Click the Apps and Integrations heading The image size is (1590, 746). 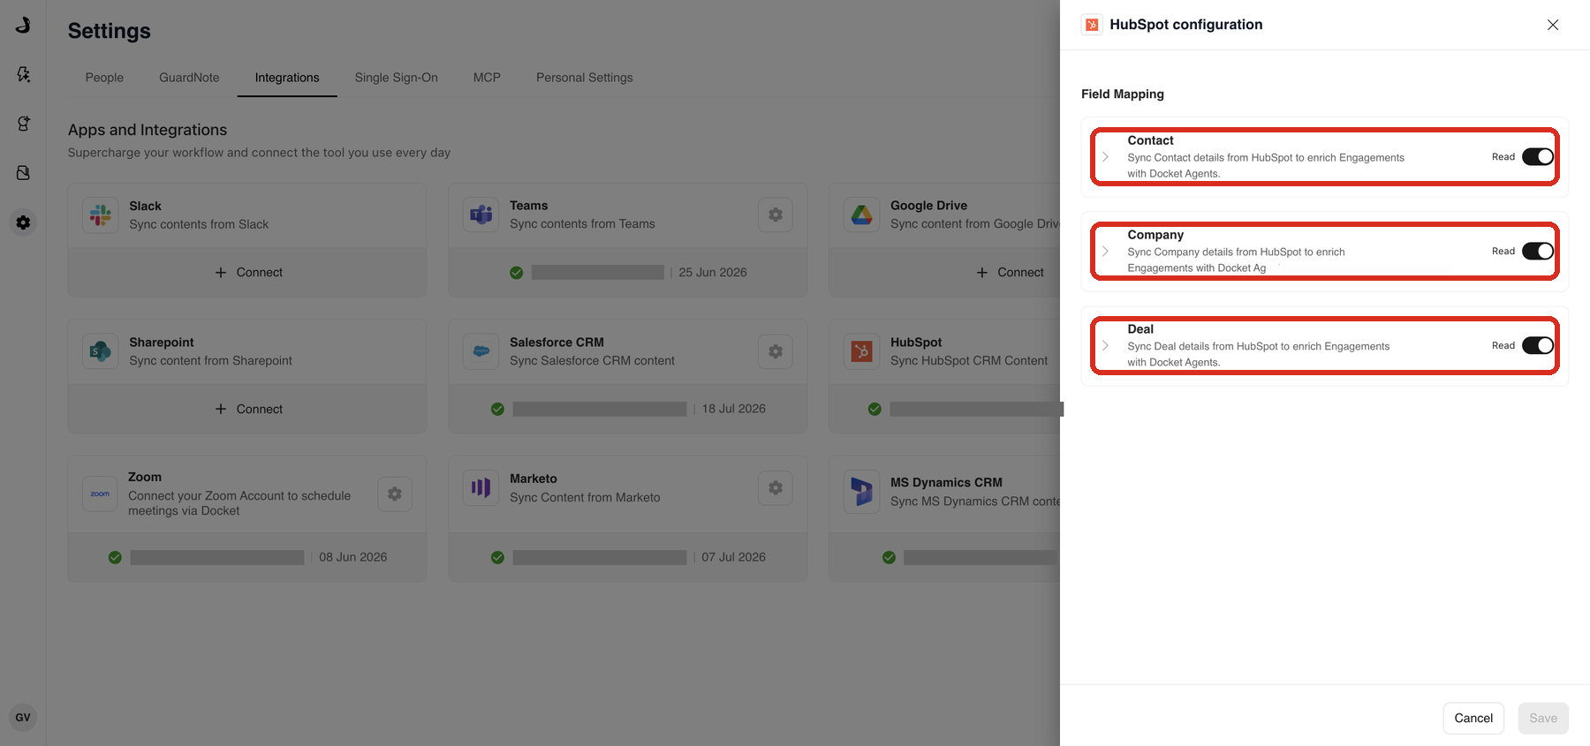[x=148, y=130]
